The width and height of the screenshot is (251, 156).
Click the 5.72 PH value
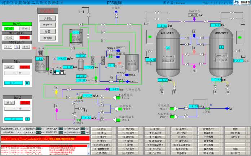pyautogui.click(x=81, y=76)
